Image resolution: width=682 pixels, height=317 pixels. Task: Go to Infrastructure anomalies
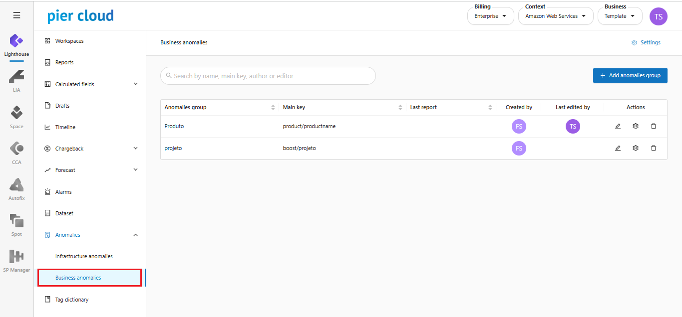(84, 256)
